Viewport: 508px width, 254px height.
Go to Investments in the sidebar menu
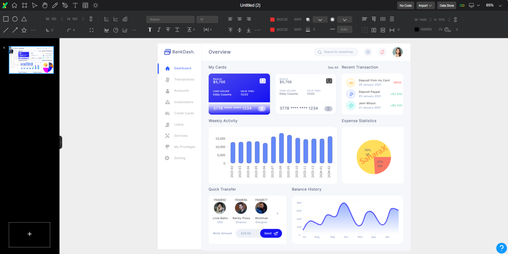183,102
